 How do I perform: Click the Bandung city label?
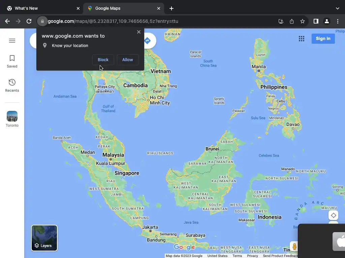coord(156,240)
